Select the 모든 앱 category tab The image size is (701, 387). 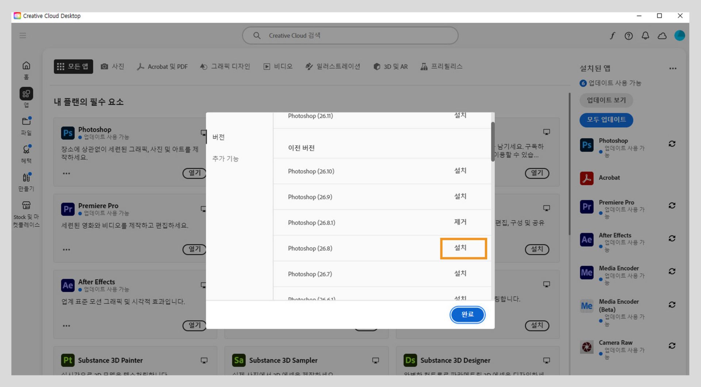(x=73, y=66)
